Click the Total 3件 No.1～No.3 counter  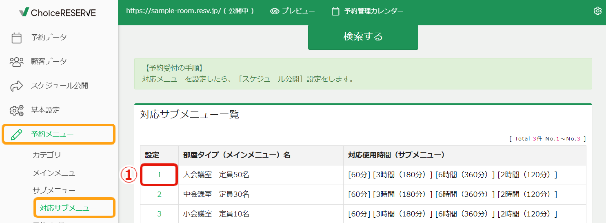point(548,138)
